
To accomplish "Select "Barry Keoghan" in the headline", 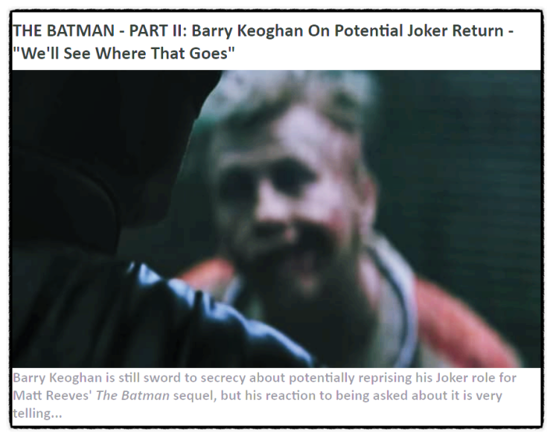I will 247,31.
